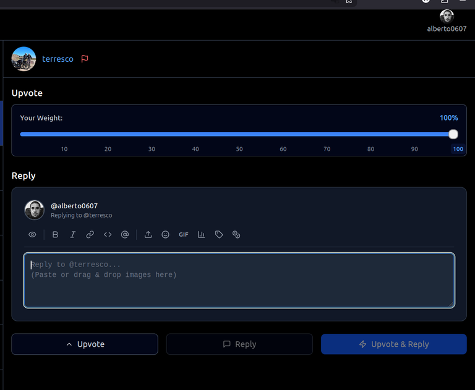The width and height of the screenshot is (475, 390).
Task: Add tags with the tag icon
Action: tap(219, 235)
